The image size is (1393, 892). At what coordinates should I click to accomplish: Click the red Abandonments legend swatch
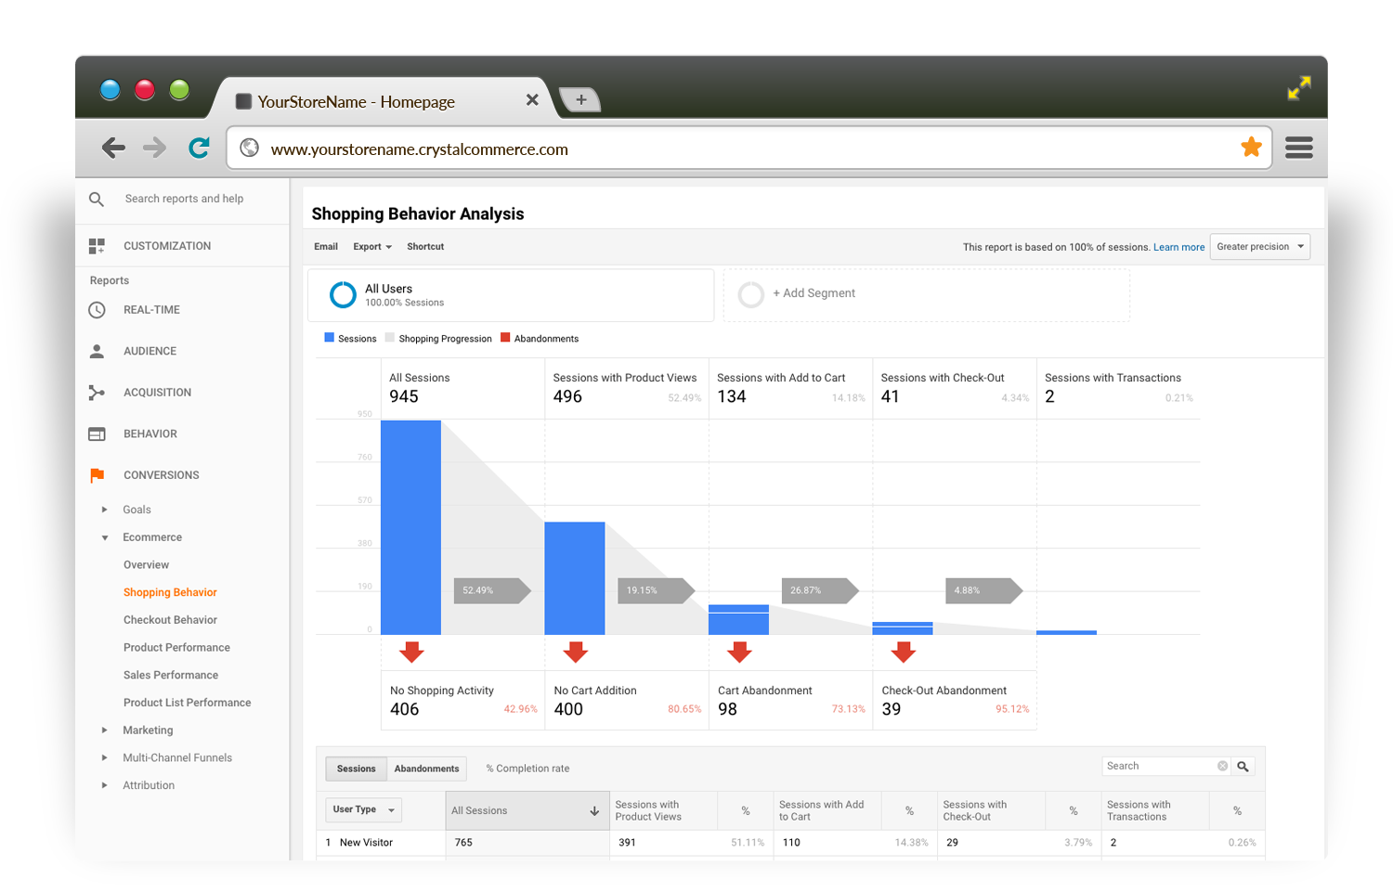pos(505,338)
